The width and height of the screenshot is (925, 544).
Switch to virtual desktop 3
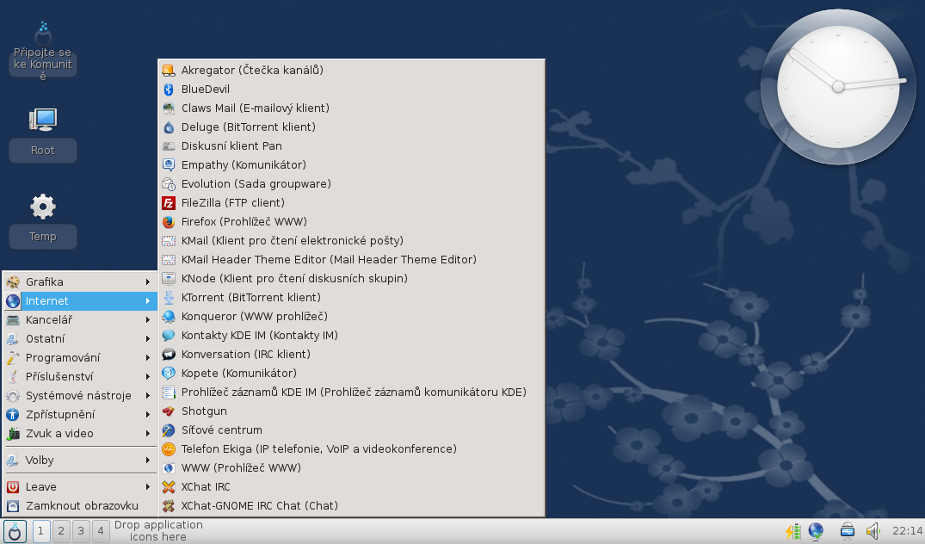pos(81,531)
